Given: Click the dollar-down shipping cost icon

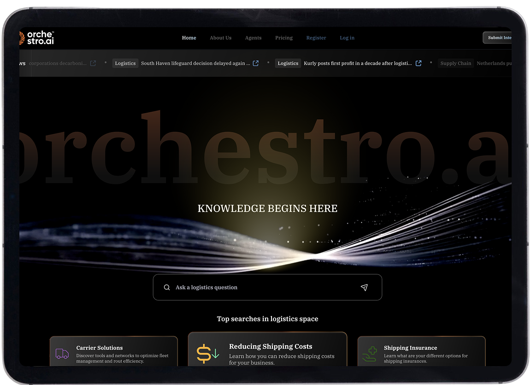Looking at the screenshot, I should tap(207, 354).
